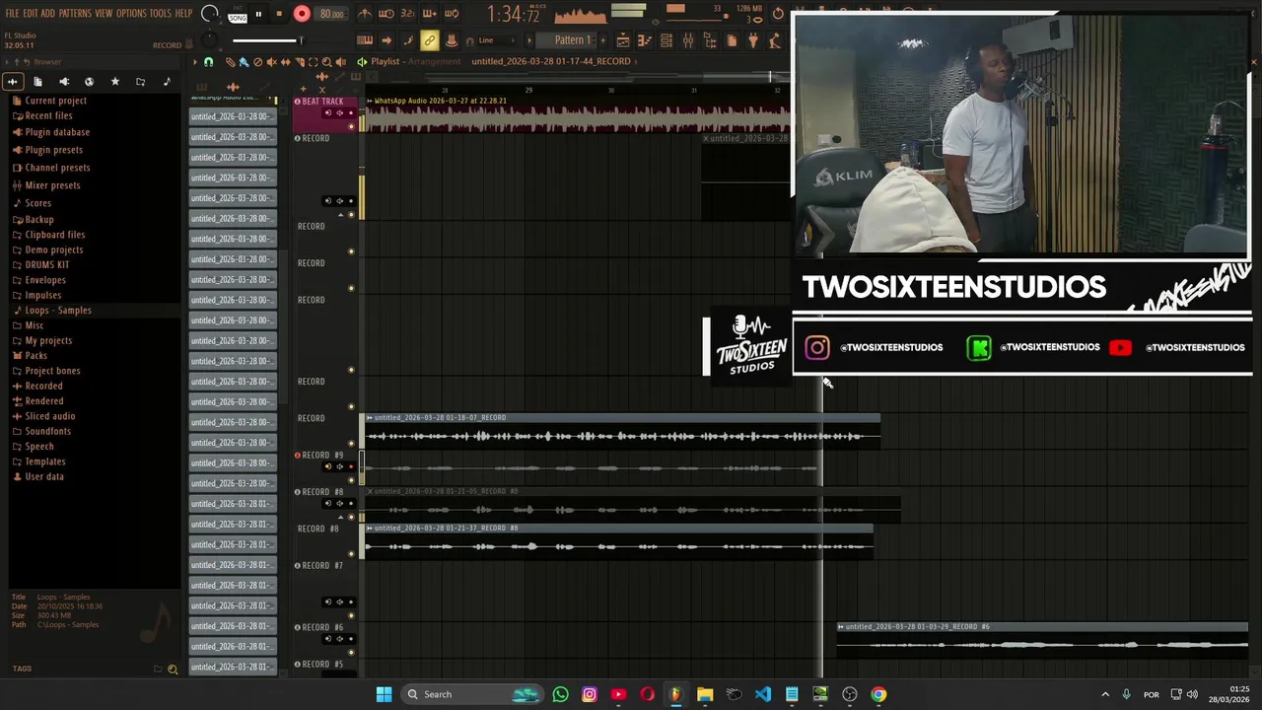Select the playlist Select tool
Screen dimensions: 1262x710
point(313,61)
